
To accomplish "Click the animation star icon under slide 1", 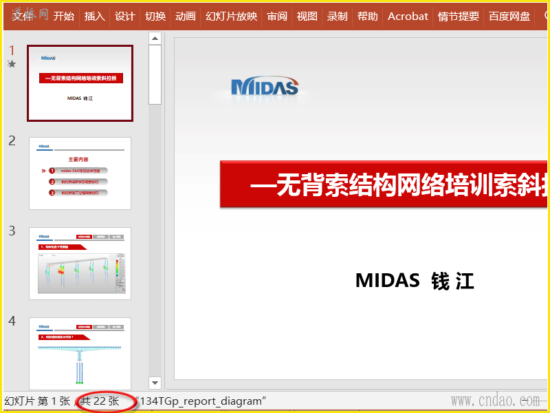I will click(x=12, y=64).
